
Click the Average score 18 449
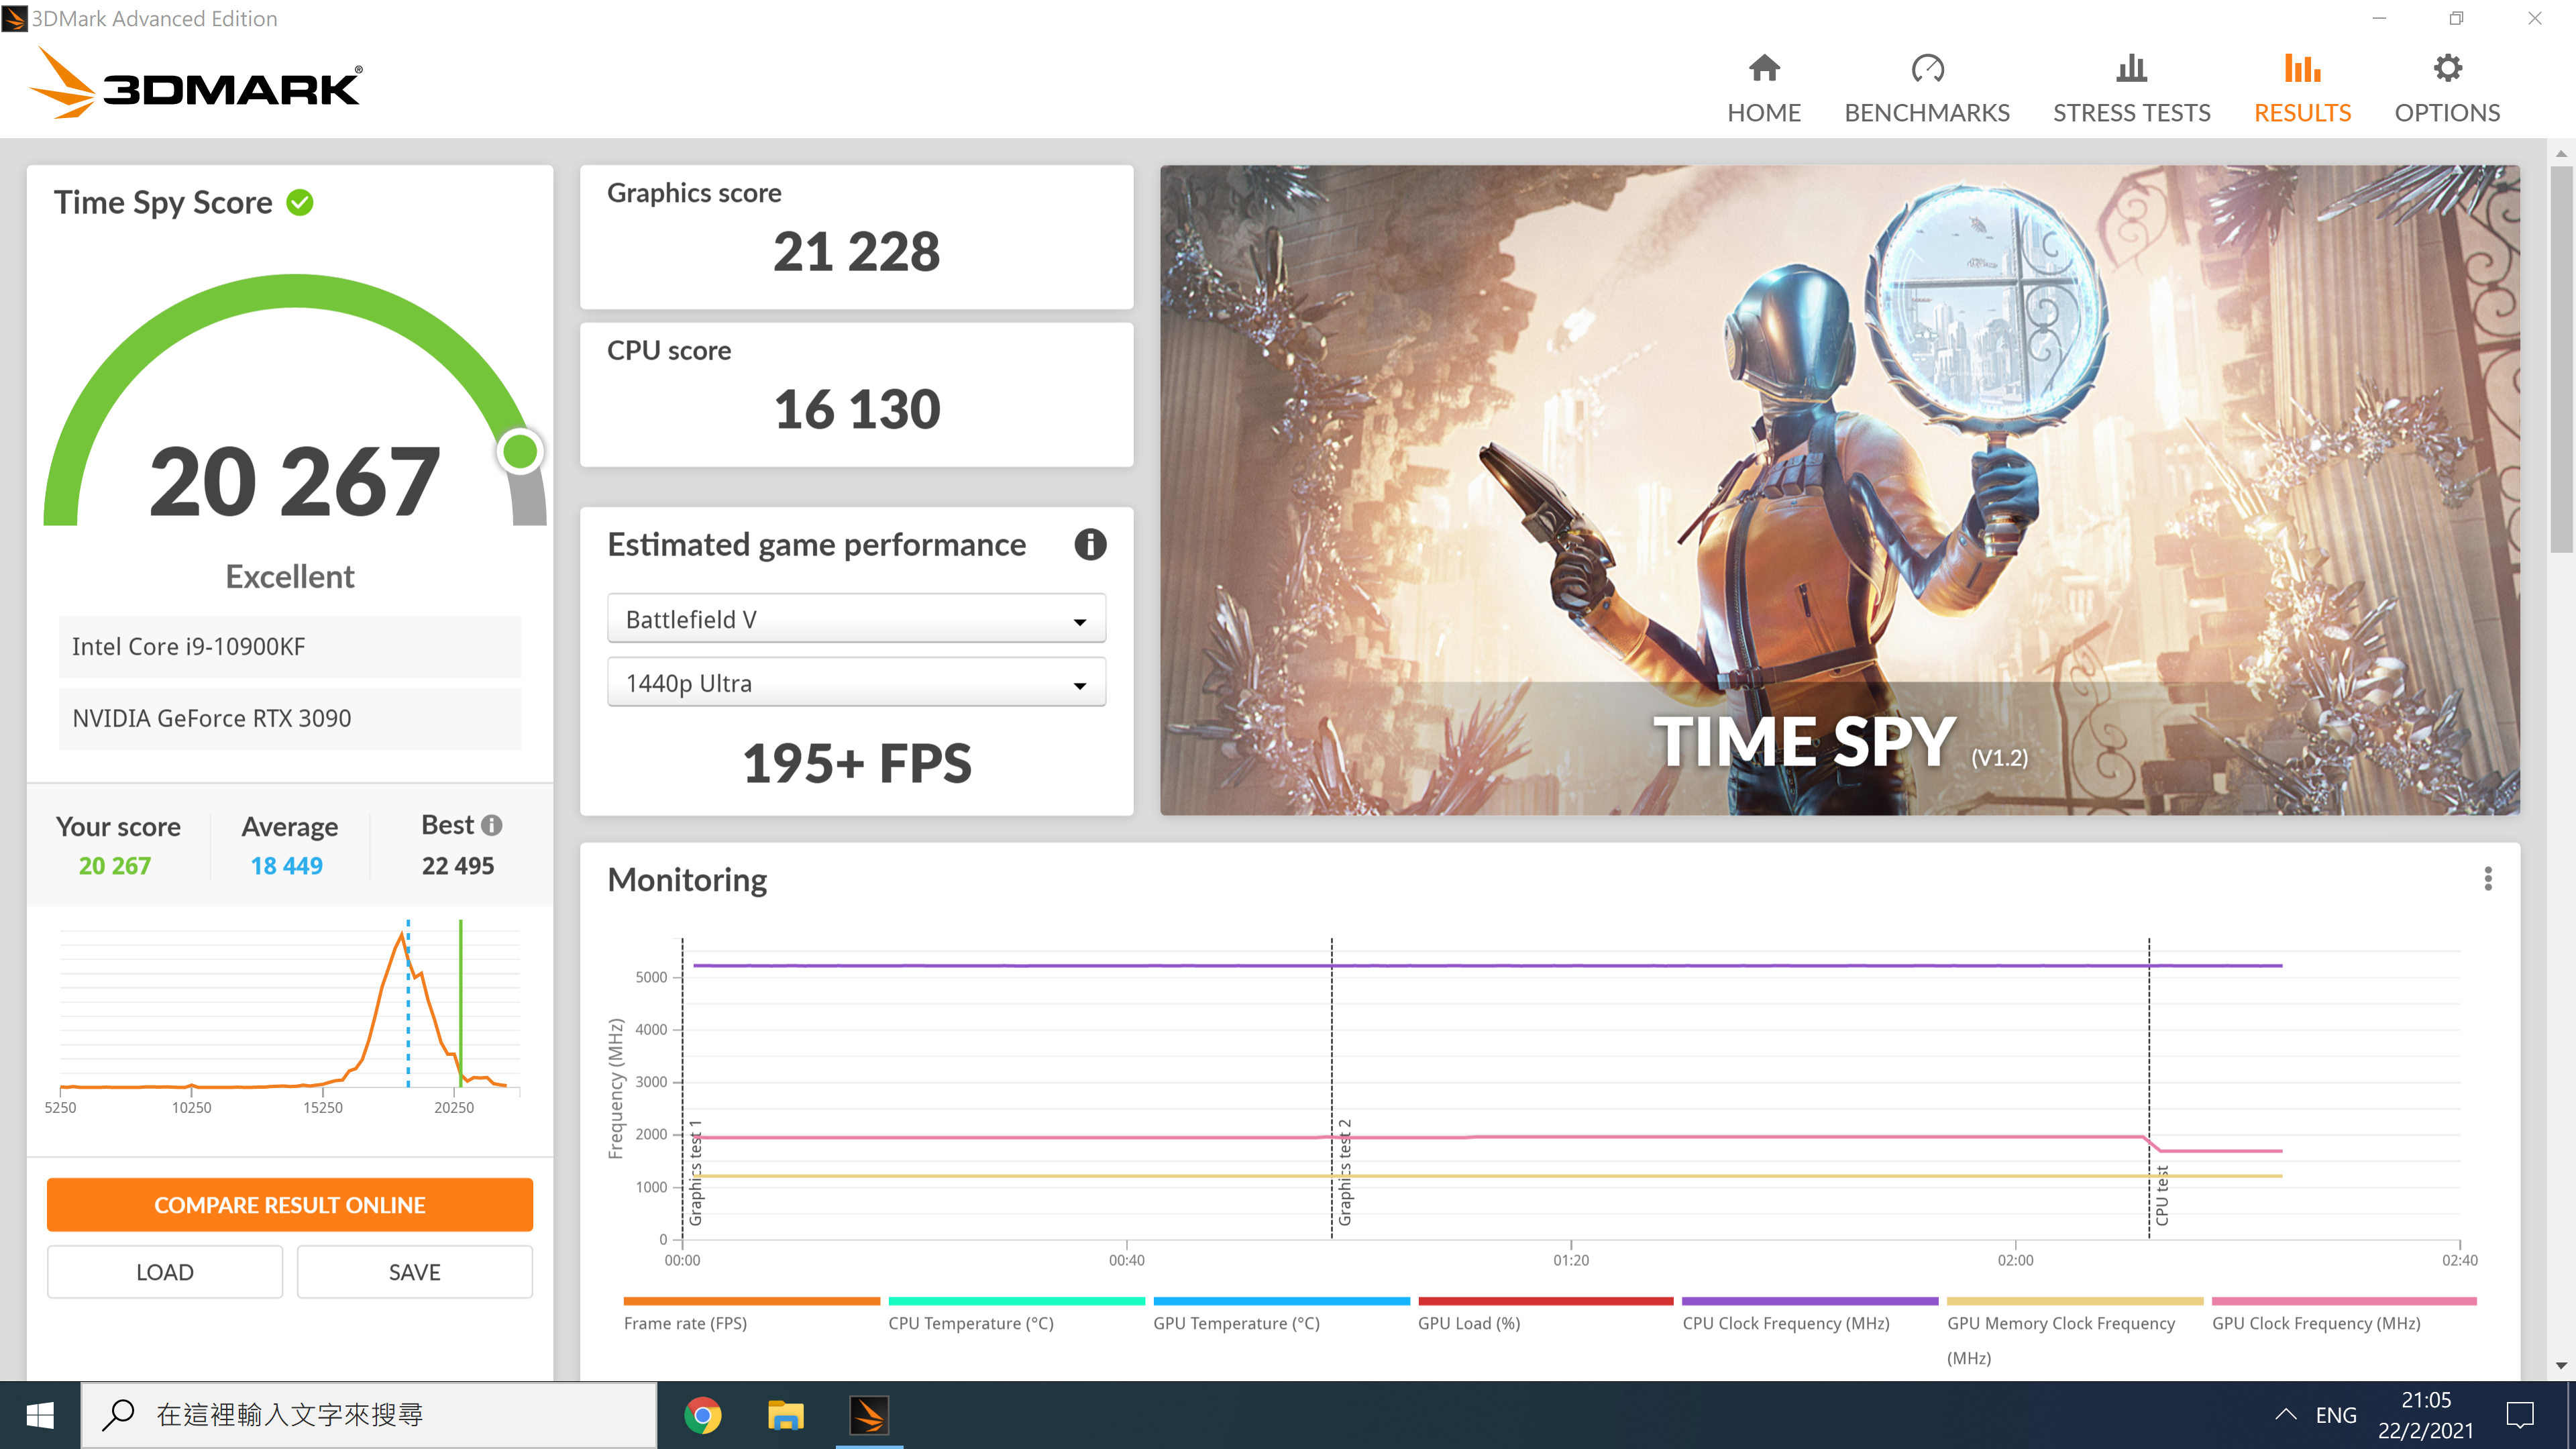tap(287, 866)
